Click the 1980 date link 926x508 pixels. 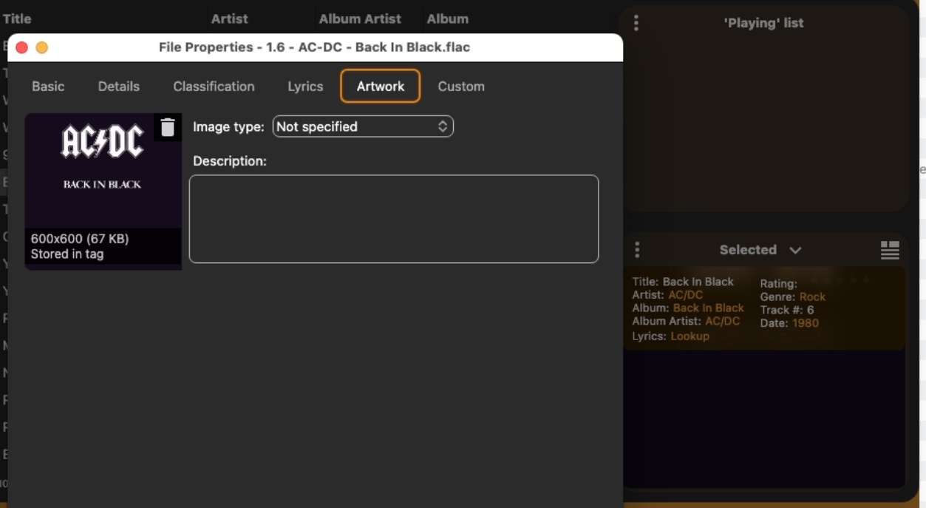click(805, 322)
